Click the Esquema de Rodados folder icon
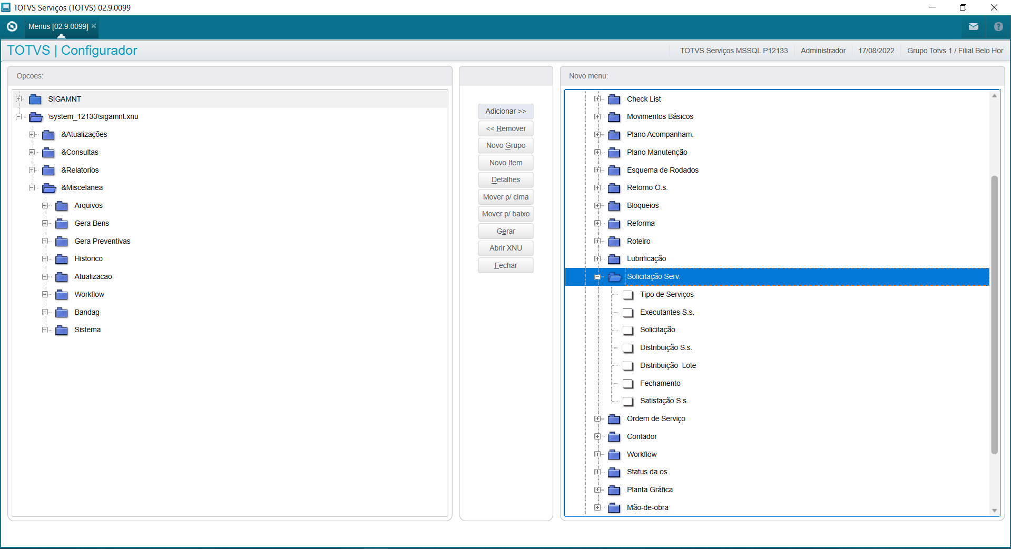This screenshot has height=549, width=1011. pos(614,170)
